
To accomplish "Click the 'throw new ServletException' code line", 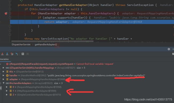I will point(78,39).
